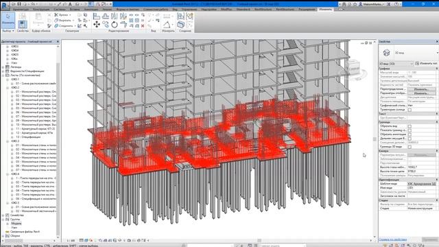
Task: Select sheet 01 - Схема расположения свай
Action: pyautogui.click(x=36, y=84)
